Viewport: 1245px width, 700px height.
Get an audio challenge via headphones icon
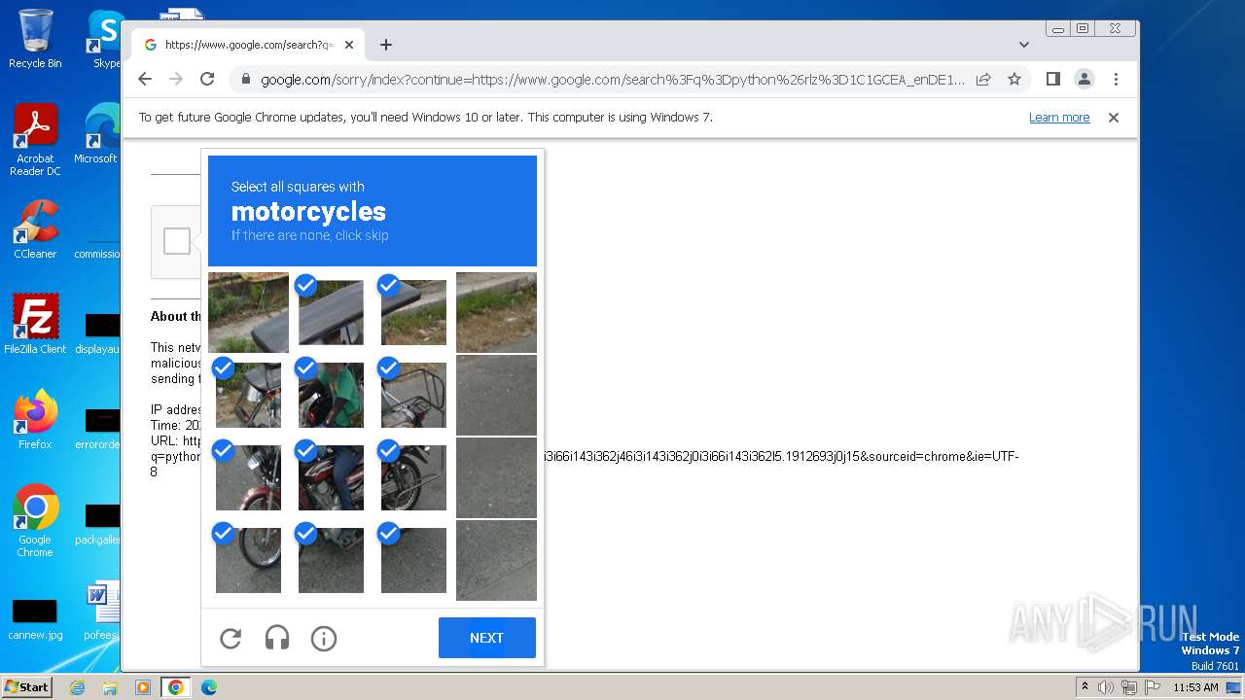(x=277, y=639)
